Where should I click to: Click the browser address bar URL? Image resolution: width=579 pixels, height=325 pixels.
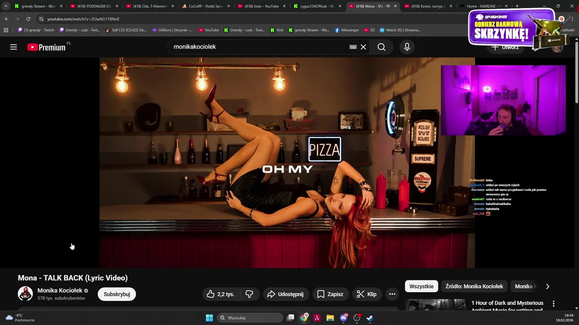click(x=83, y=19)
